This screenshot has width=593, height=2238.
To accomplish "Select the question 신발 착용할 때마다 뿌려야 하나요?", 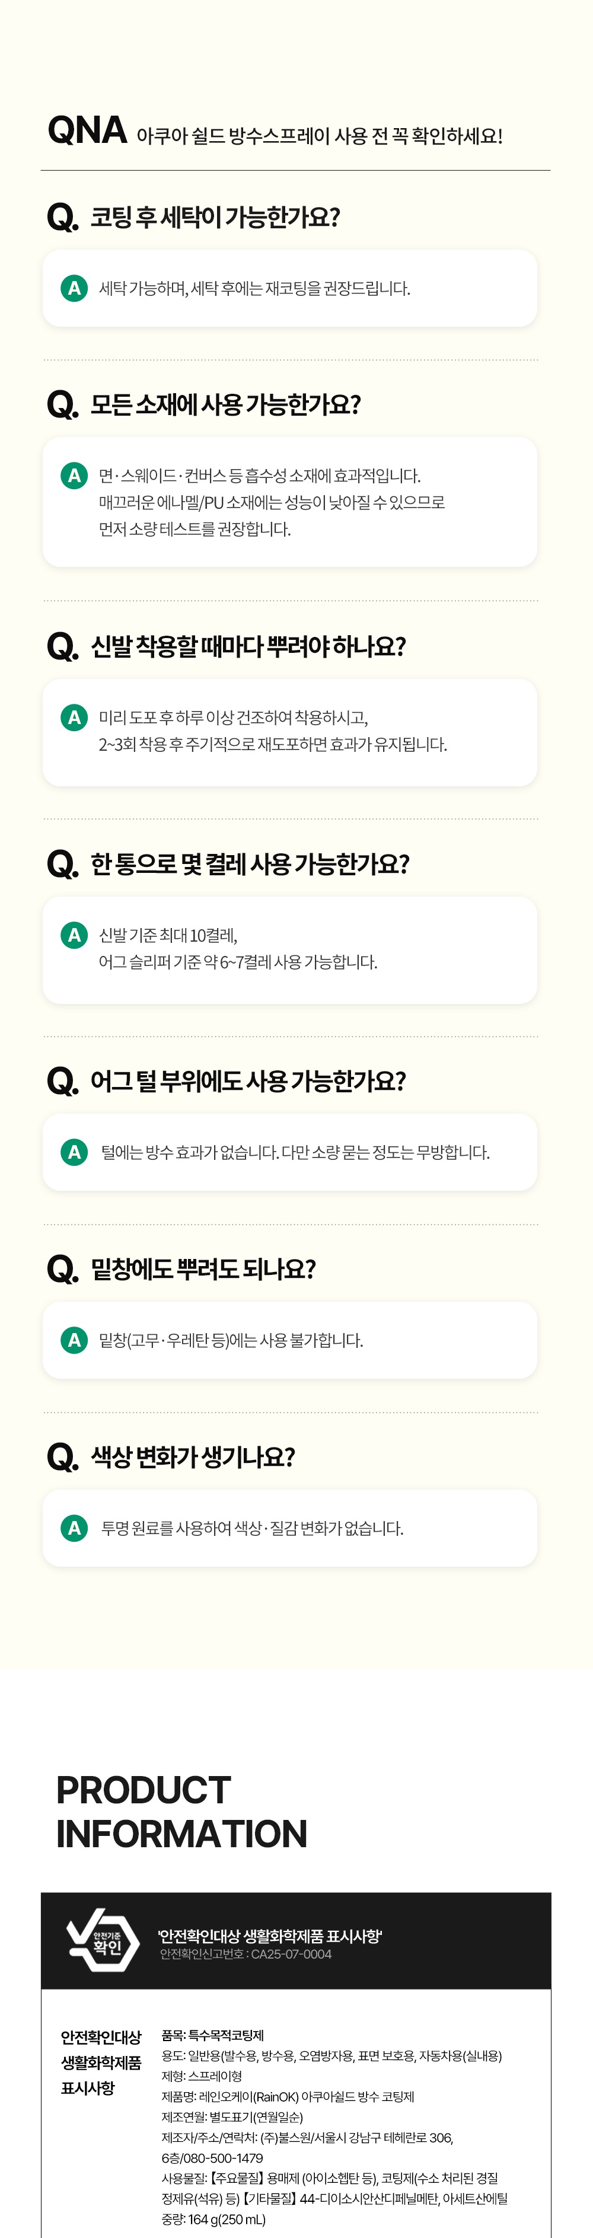I will pyautogui.click(x=247, y=646).
